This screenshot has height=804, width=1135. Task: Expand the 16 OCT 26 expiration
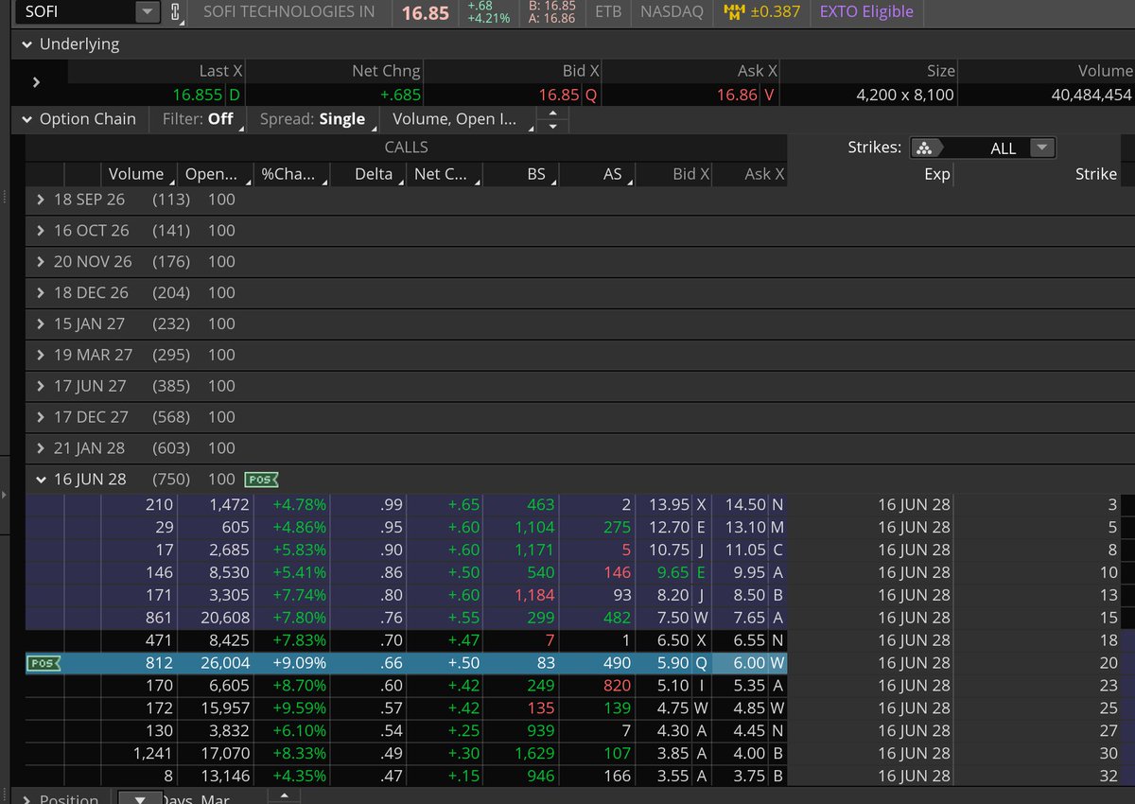(40, 231)
